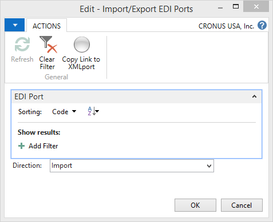Viewport: 273px width, 222px height.
Task: Open the Direction combo box arrow
Action: (x=209, y=166)
